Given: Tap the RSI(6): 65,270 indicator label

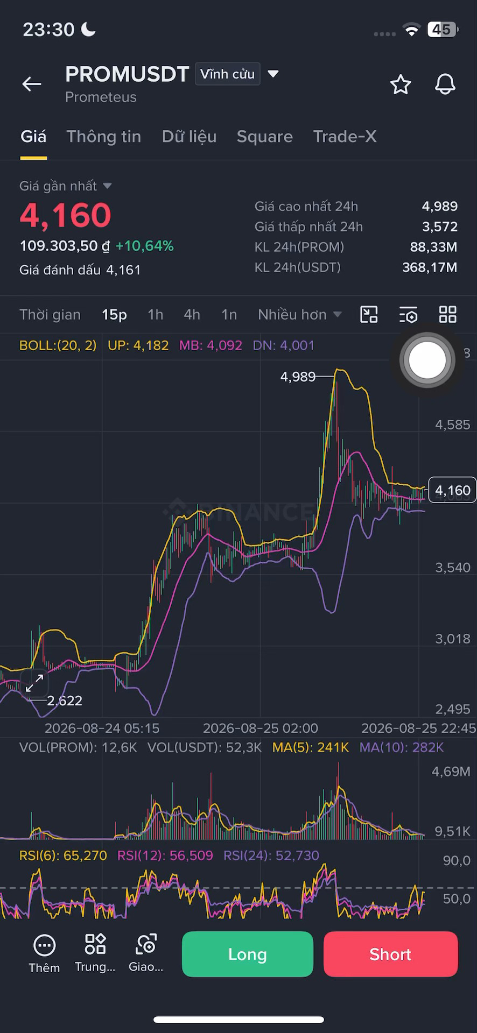Looking at the screenshot, I should click(x=64, y=855).
